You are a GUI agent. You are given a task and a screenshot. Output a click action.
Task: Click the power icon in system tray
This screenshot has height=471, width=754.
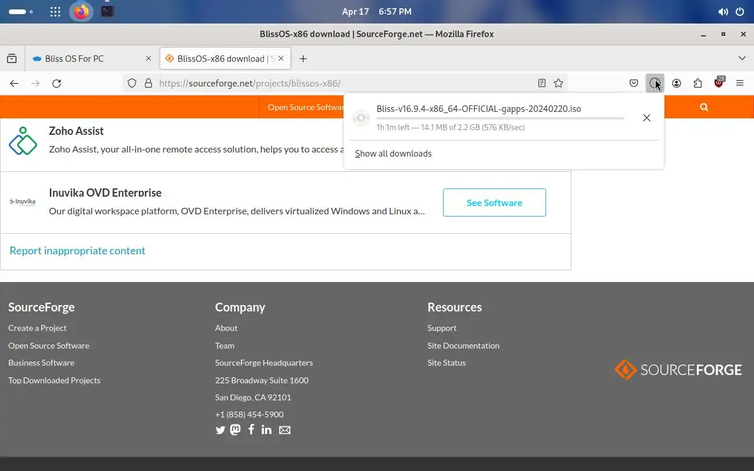click(x=740, y=11)
